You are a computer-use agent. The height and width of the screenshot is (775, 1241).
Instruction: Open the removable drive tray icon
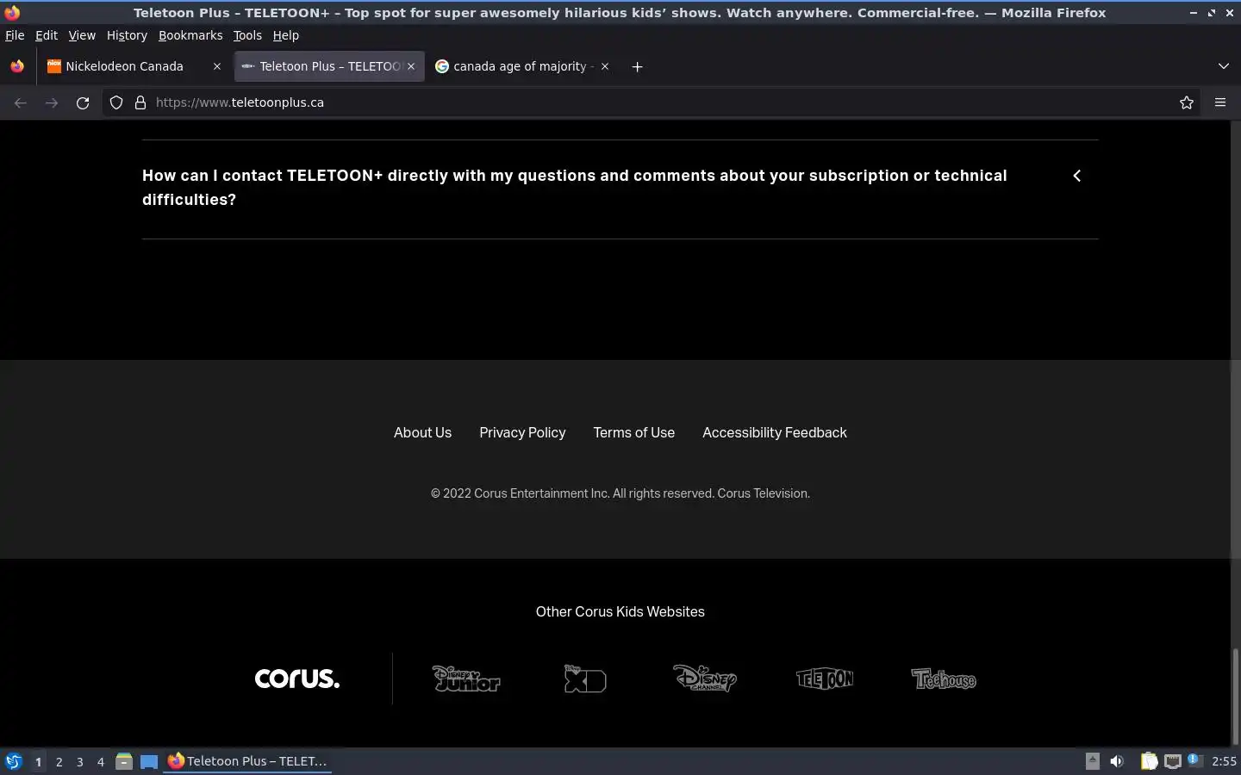1092,760
